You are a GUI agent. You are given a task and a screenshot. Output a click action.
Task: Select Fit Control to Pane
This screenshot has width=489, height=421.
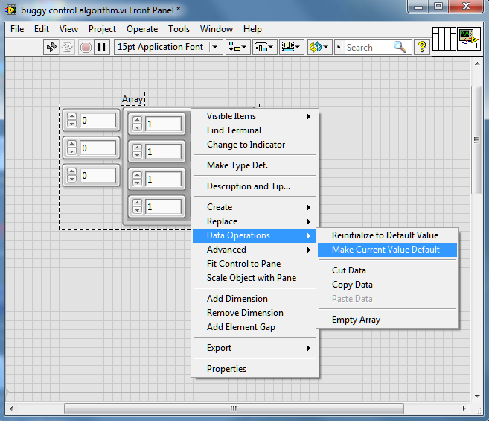256,264
